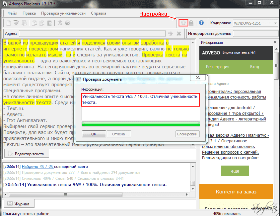Image resolution: width=280 pixels, height=216 pixels.
Task: Switch to the Журнал tab
Action: (19, 204)
